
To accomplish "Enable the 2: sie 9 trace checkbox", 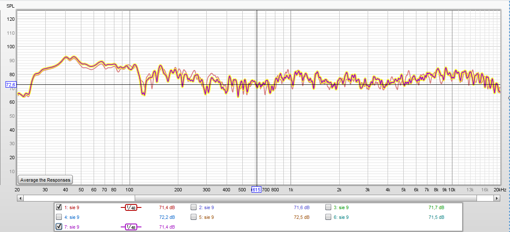I will (x=194, y=207).
